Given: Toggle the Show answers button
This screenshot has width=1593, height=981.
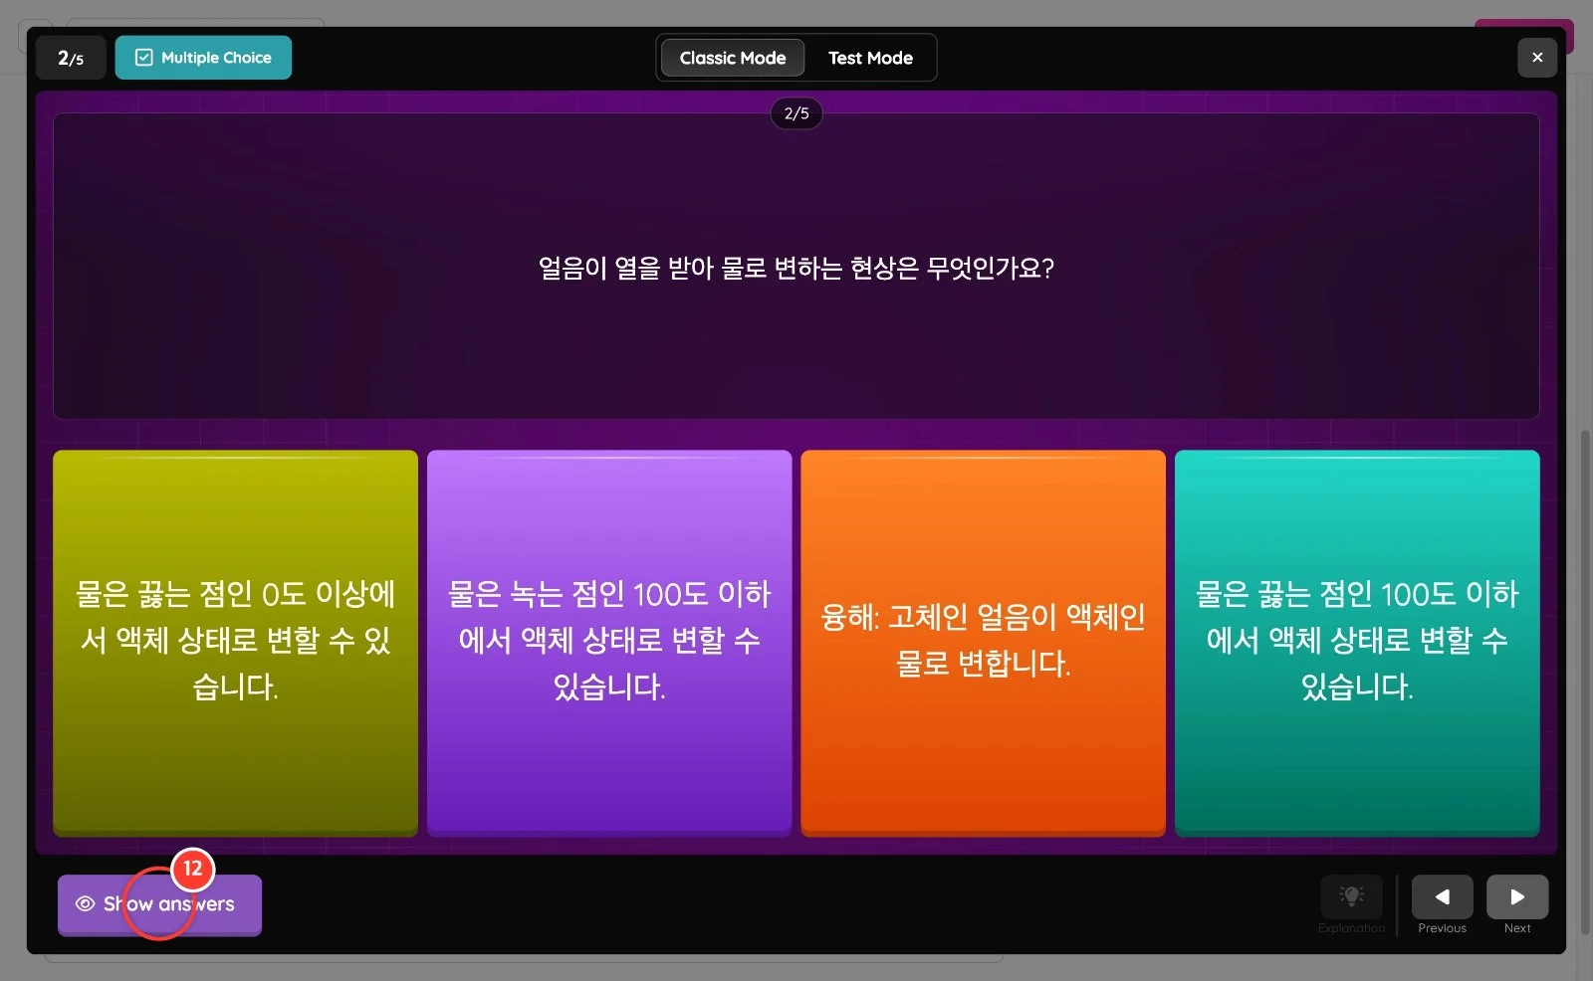Looking at the screenshot, I should pos(159,904).
